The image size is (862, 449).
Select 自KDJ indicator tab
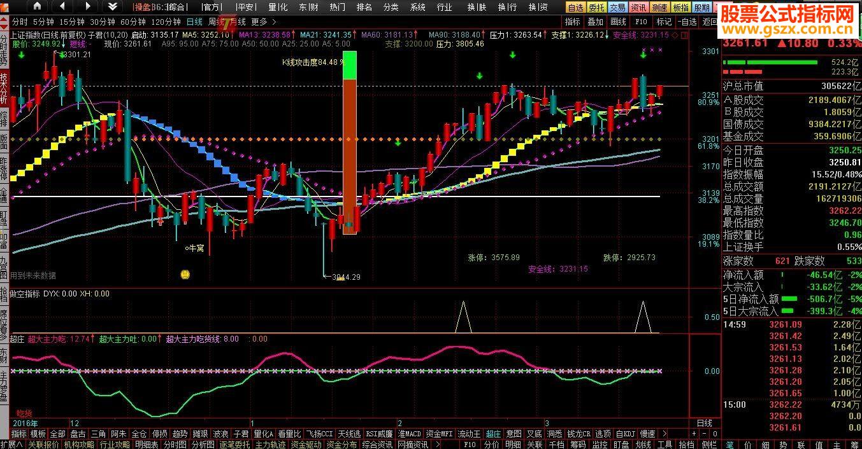click(625, 434)
